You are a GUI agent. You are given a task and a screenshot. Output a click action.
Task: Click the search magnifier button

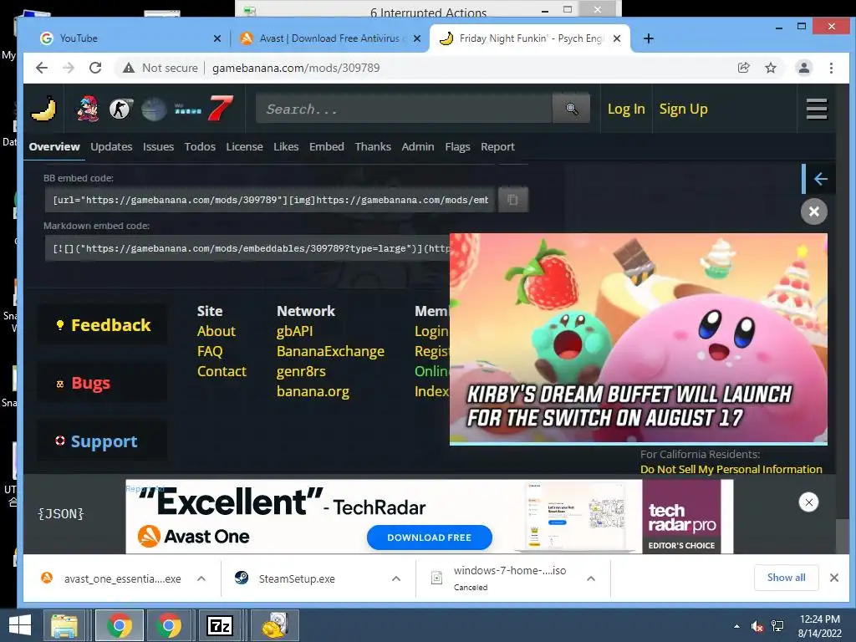[x=571, y=110]
